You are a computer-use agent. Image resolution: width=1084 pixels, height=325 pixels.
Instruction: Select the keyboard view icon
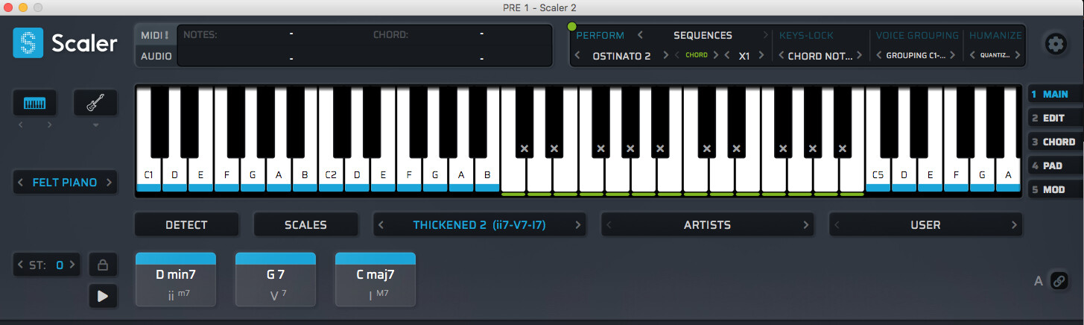(35, 103)
